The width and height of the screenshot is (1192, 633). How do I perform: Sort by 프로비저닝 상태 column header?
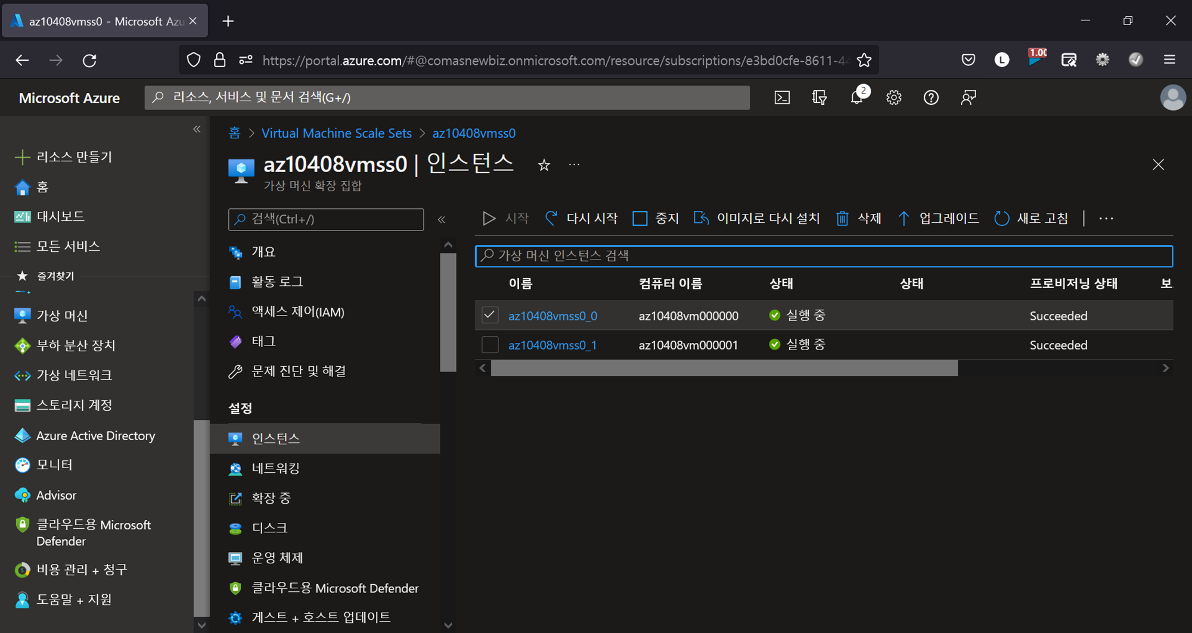pos(1073,284)
